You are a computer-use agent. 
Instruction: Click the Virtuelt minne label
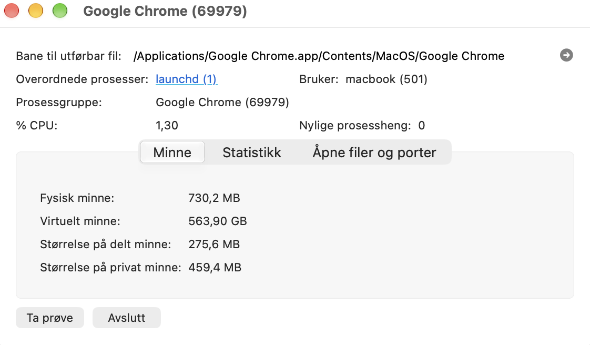(80, 221)
